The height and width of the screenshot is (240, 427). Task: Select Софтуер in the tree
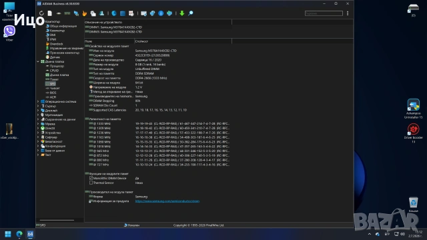click(x=49, y=137)
